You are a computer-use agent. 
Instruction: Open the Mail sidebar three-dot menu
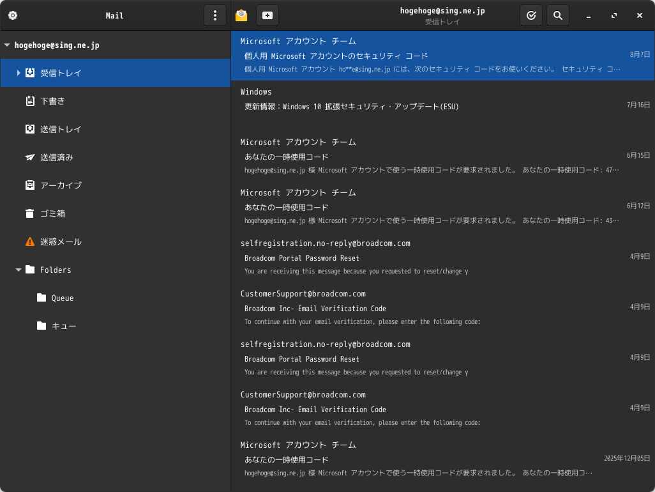coord(215,15)
